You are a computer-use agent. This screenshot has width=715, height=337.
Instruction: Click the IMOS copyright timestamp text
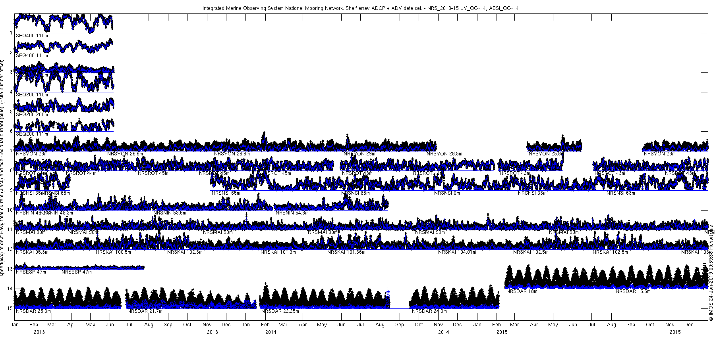pos(711,273)
